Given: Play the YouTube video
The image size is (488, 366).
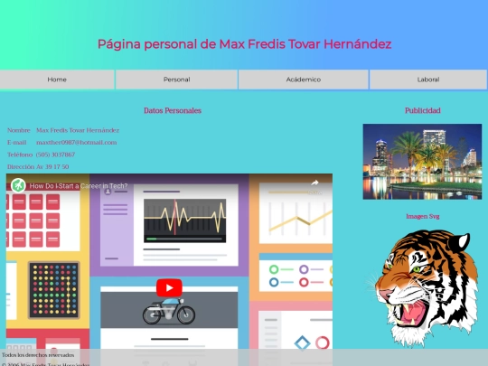Looking at the screenshot, I should pyautogui.click(x=169, y=288).
